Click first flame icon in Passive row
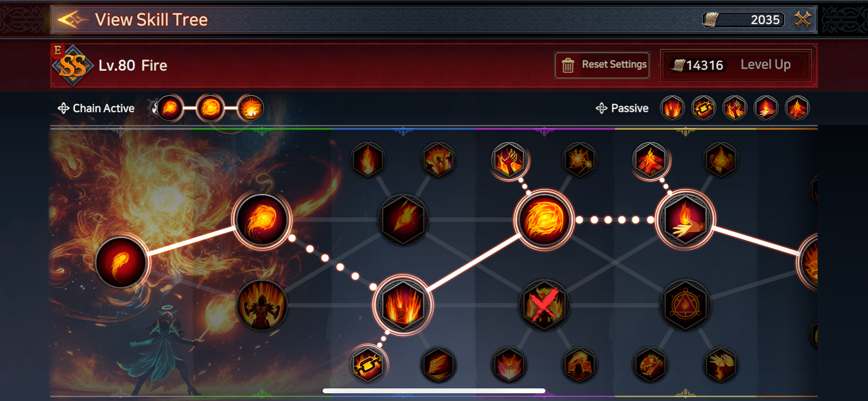Screen dimensions: 868x401 (672, 108)
